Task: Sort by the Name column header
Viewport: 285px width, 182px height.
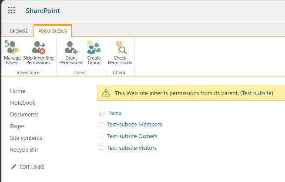Action: (x=115, y=113)
